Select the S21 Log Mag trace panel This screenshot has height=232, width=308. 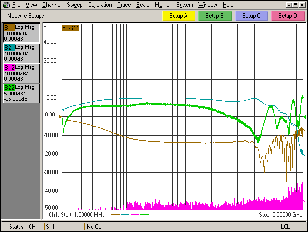(21, 53)
